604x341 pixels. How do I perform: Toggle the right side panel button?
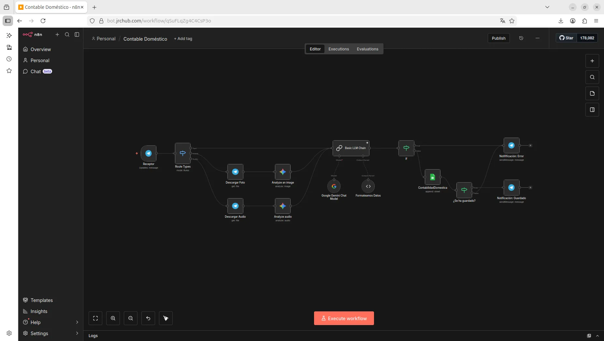[592, 110]
